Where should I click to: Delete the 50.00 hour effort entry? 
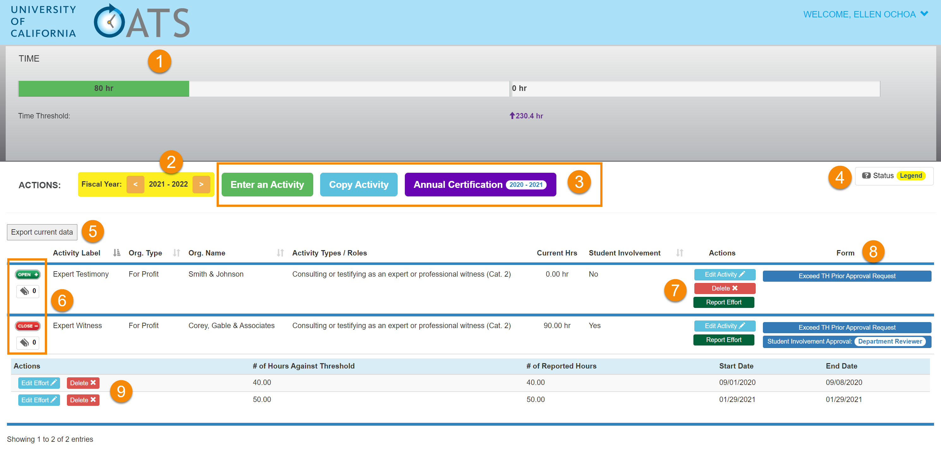click(x=83, y=400)
